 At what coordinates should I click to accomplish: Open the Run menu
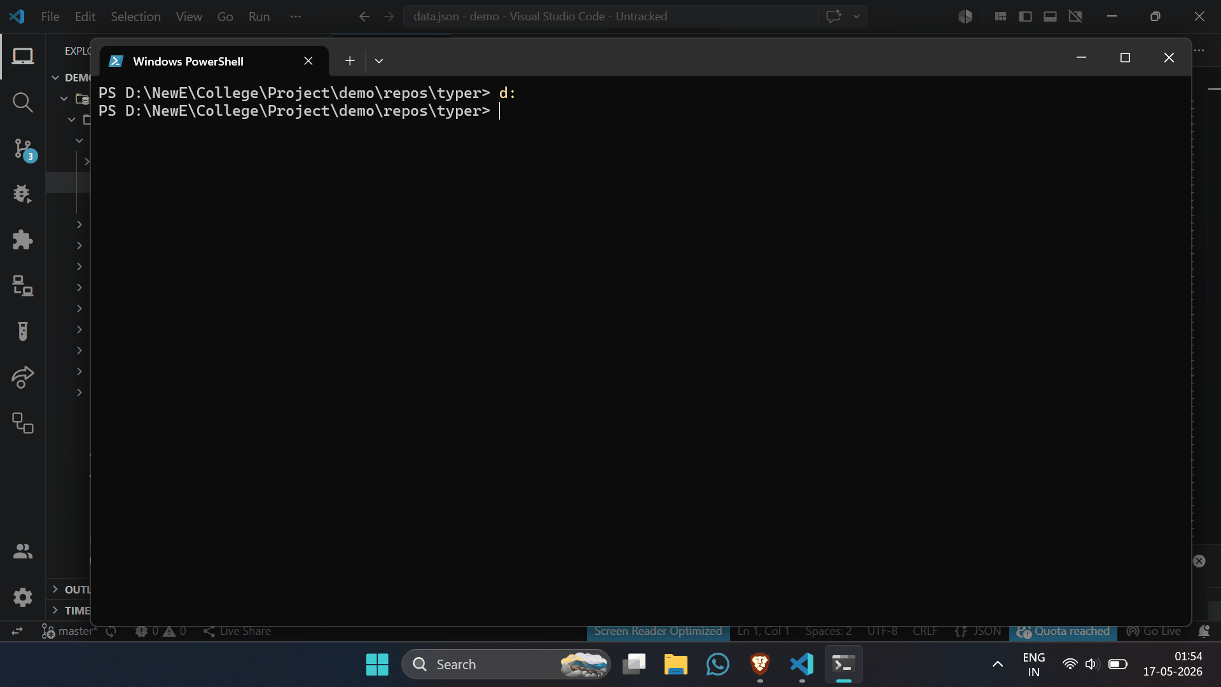(259, 17)
